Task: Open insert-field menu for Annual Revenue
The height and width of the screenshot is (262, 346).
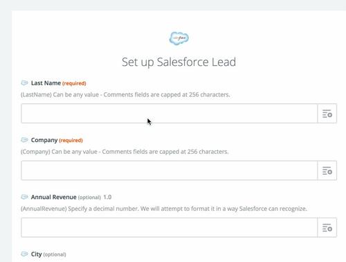Action: pyautogui.click(x=327, y=227)
